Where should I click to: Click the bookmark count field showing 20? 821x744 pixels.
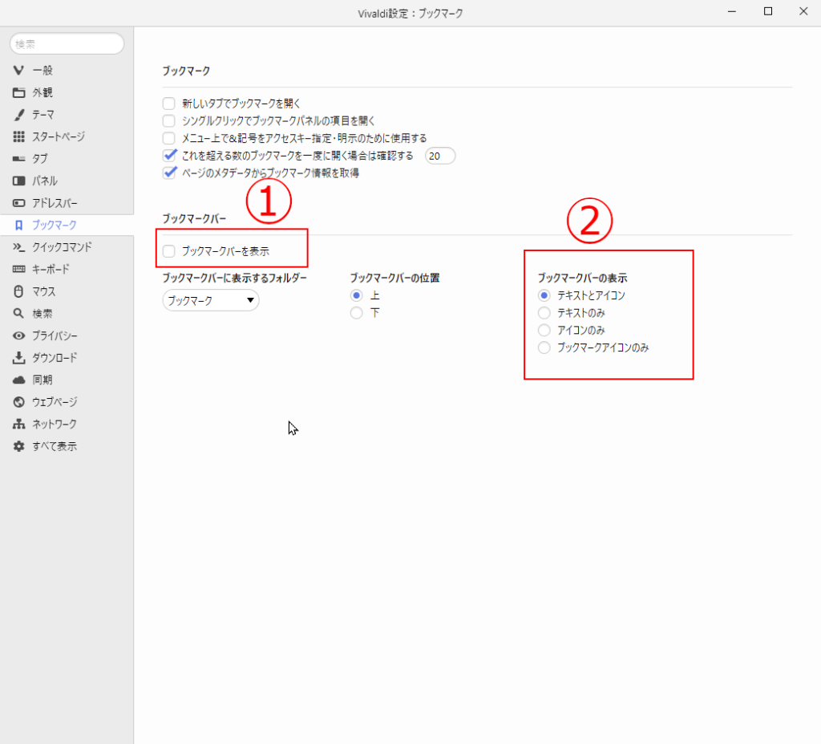(440, 157)
